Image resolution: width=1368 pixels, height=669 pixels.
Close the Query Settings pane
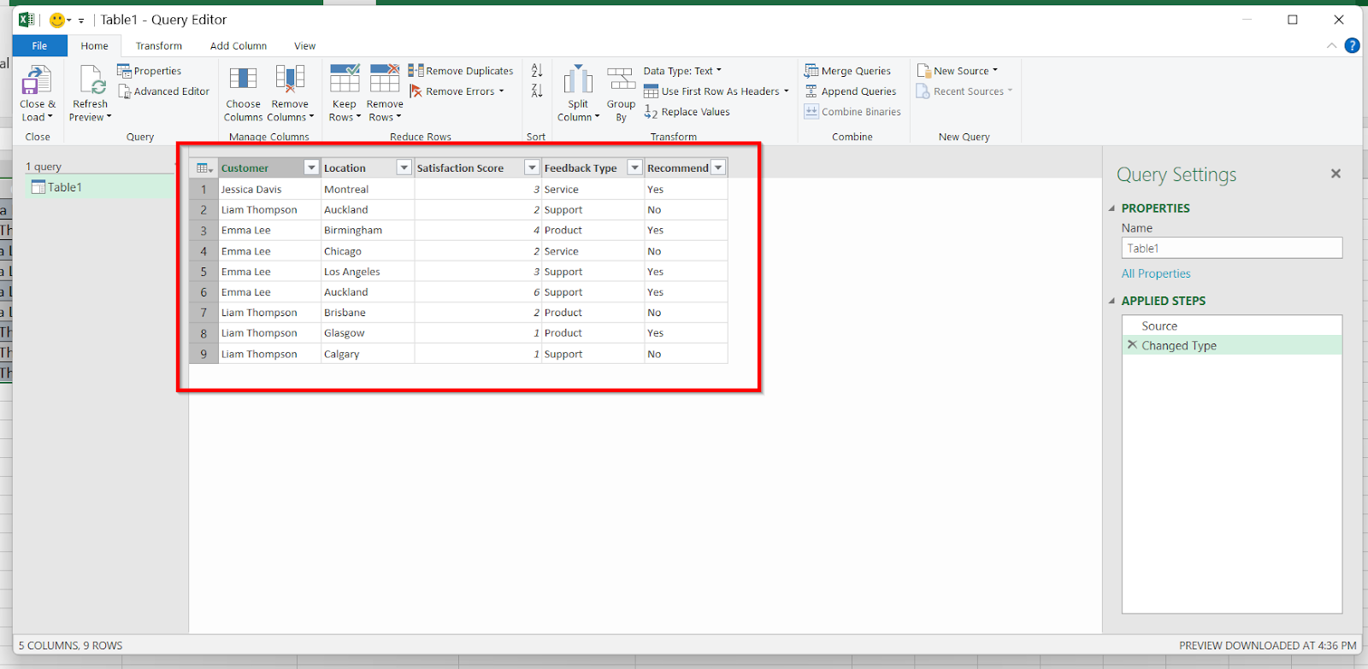coord(1336,173)
